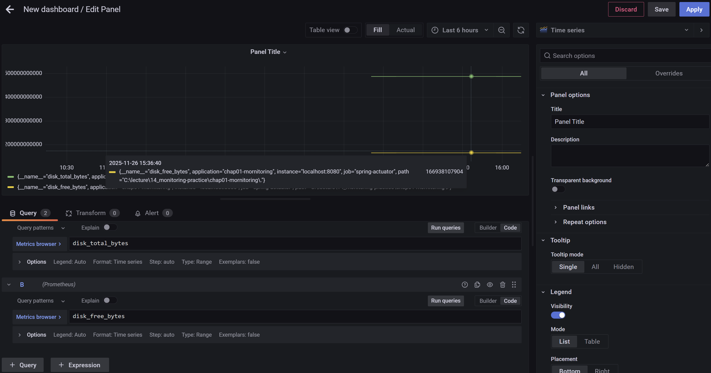Screen dimensions: 711x373
Task: Turn off Legend Visibility switch
Action: pyautogui.click(x=558, y=315)
